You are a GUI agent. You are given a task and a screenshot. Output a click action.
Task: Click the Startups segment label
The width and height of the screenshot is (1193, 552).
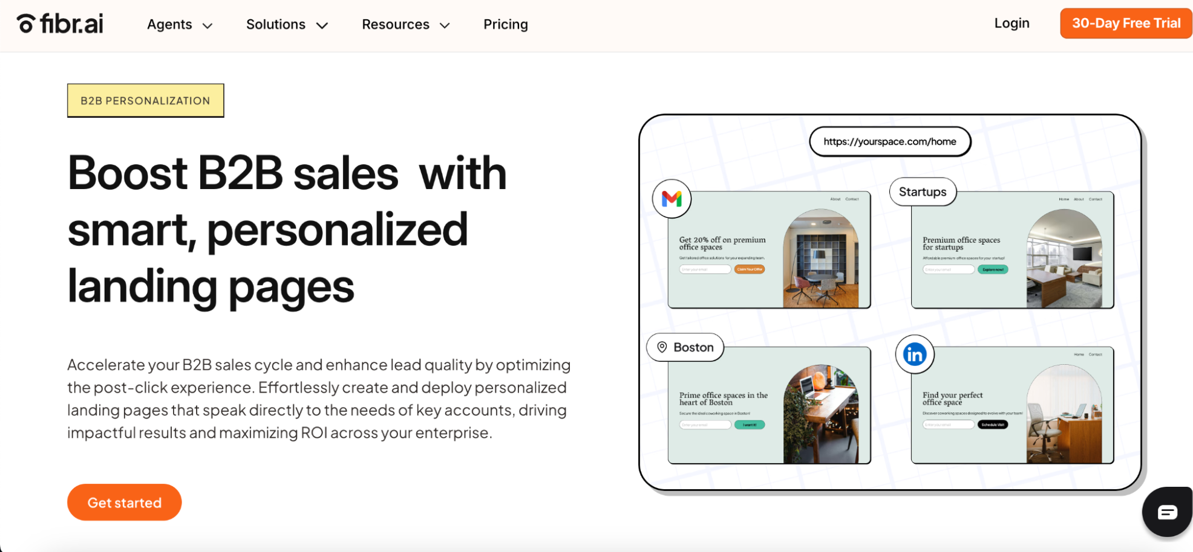(x=923, y=192)
